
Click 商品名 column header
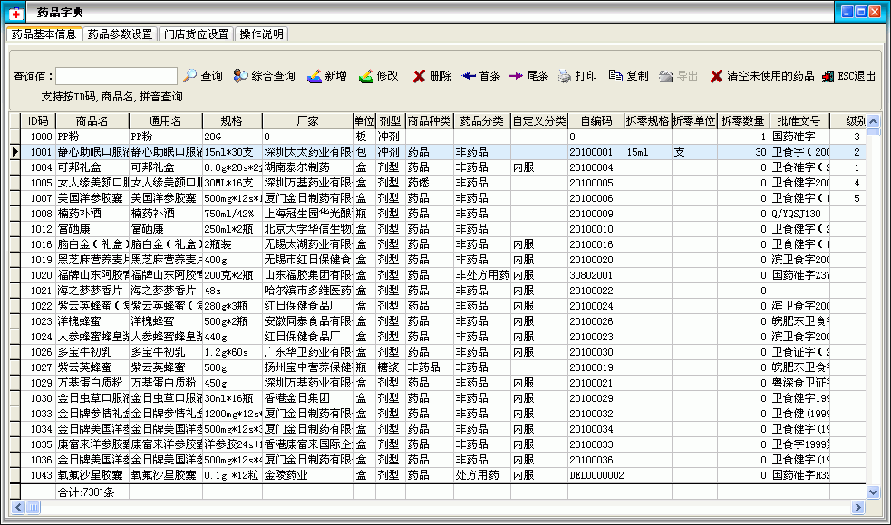[x=92, y=121]
